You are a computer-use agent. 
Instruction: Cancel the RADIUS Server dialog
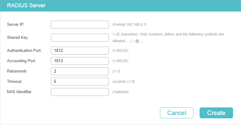[x=177, y=113]
